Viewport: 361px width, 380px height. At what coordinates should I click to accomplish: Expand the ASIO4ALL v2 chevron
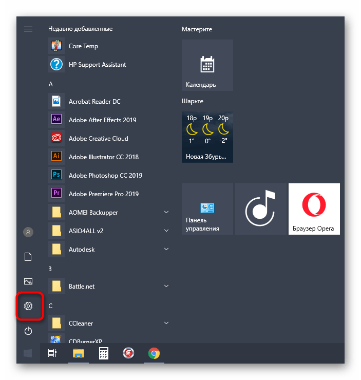coord(166,231)
